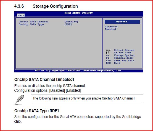The image size is (153, 131).
Task: Choose Enabled in the Options panel
Action: click(110, 29)
